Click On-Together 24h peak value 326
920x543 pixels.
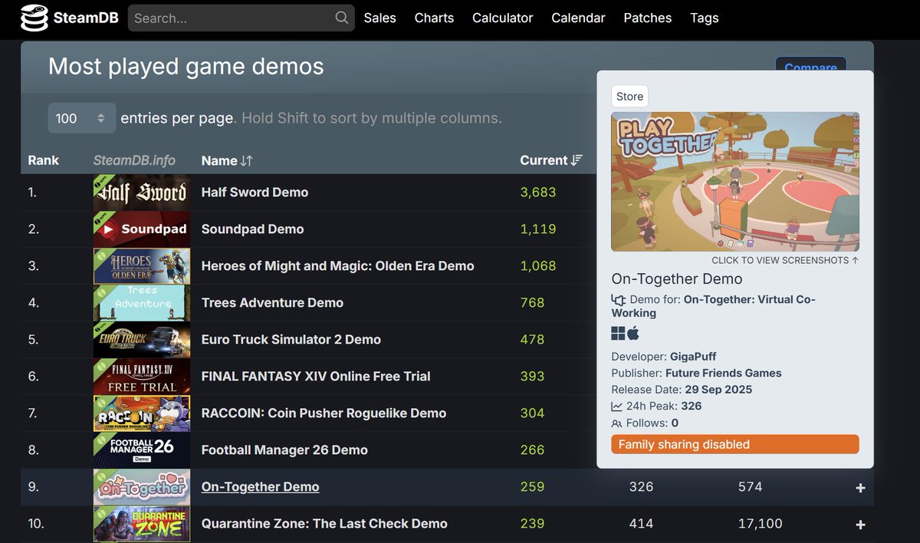[641, 487]
